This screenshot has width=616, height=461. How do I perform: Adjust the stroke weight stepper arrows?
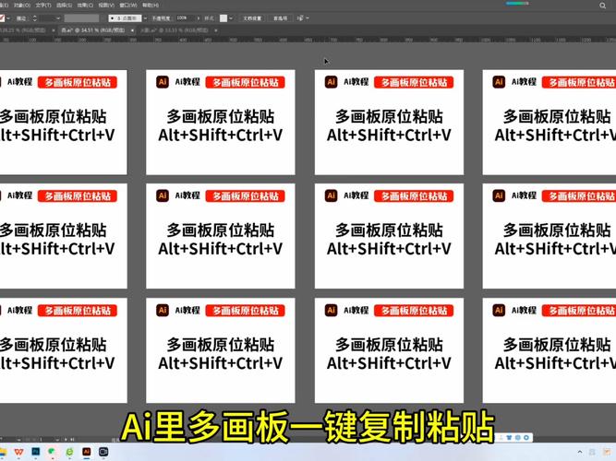point(34,18)
